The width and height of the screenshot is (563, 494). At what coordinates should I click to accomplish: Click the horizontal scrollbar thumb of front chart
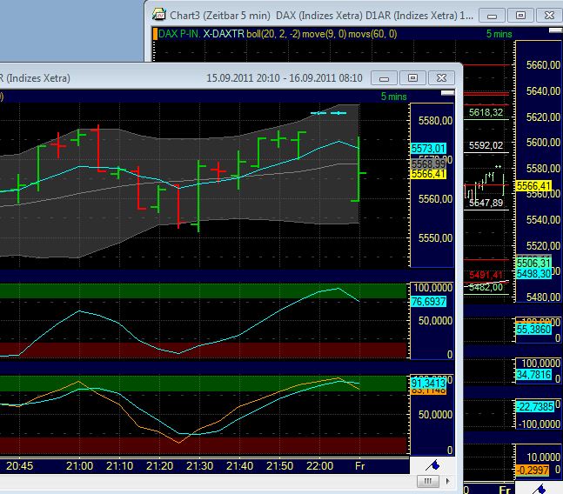coord(427,481)
